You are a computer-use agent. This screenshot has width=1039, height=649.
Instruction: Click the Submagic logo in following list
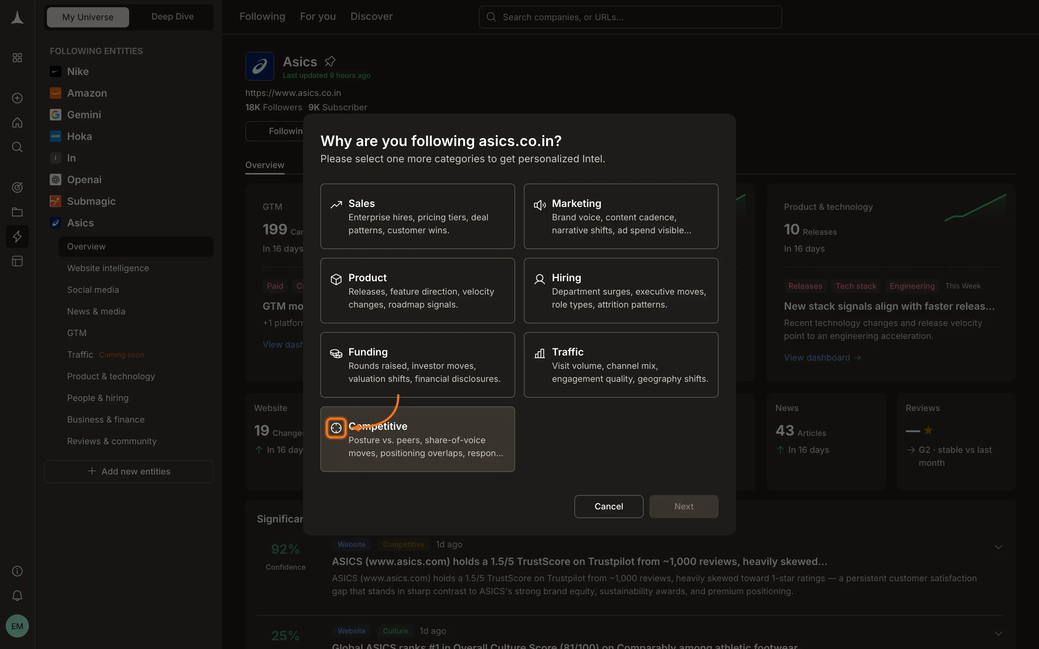click(x=56, y=201)
